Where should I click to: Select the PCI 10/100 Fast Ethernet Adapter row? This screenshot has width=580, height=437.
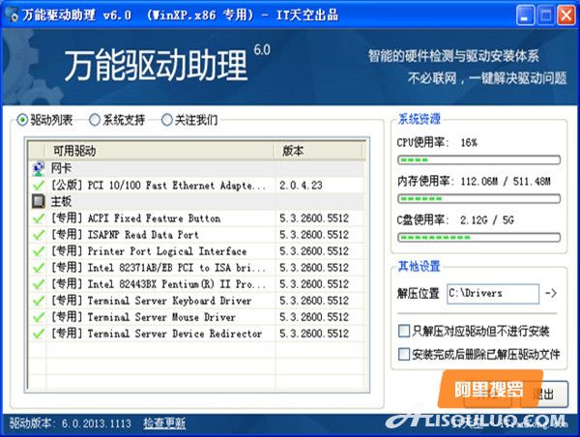(x=197, y=185)
